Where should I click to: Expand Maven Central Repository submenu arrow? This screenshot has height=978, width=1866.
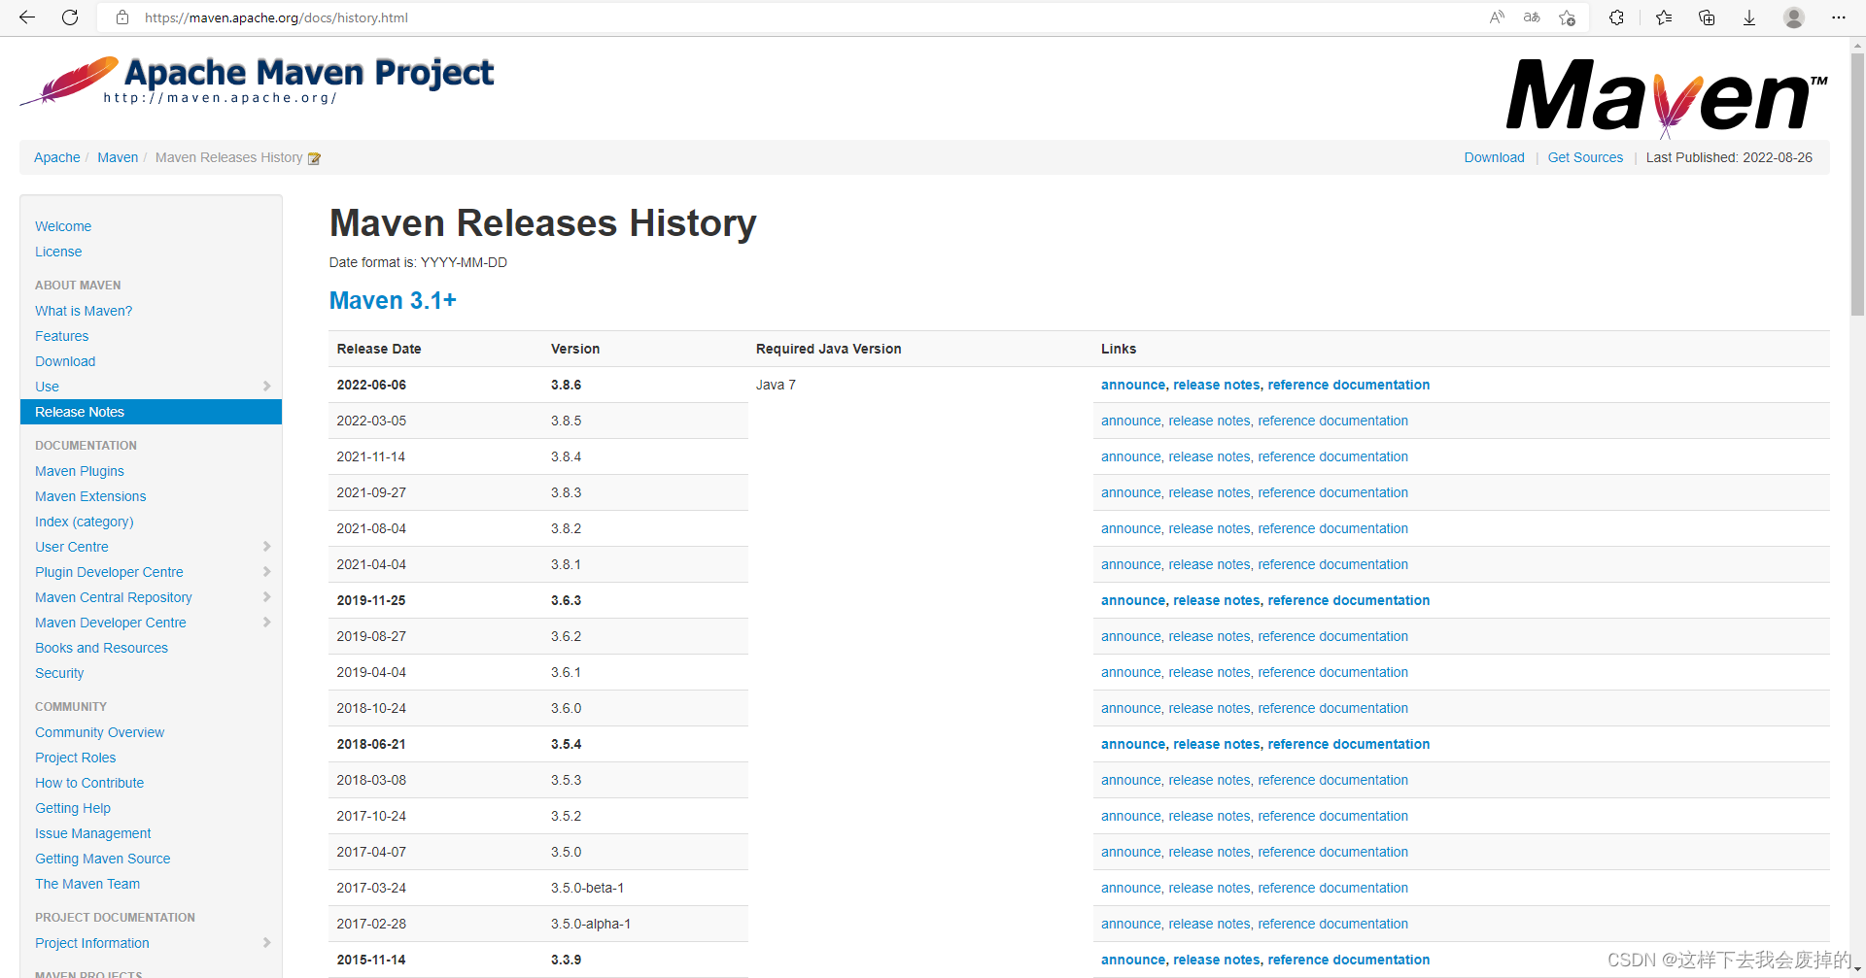click(x=266, y=597)
